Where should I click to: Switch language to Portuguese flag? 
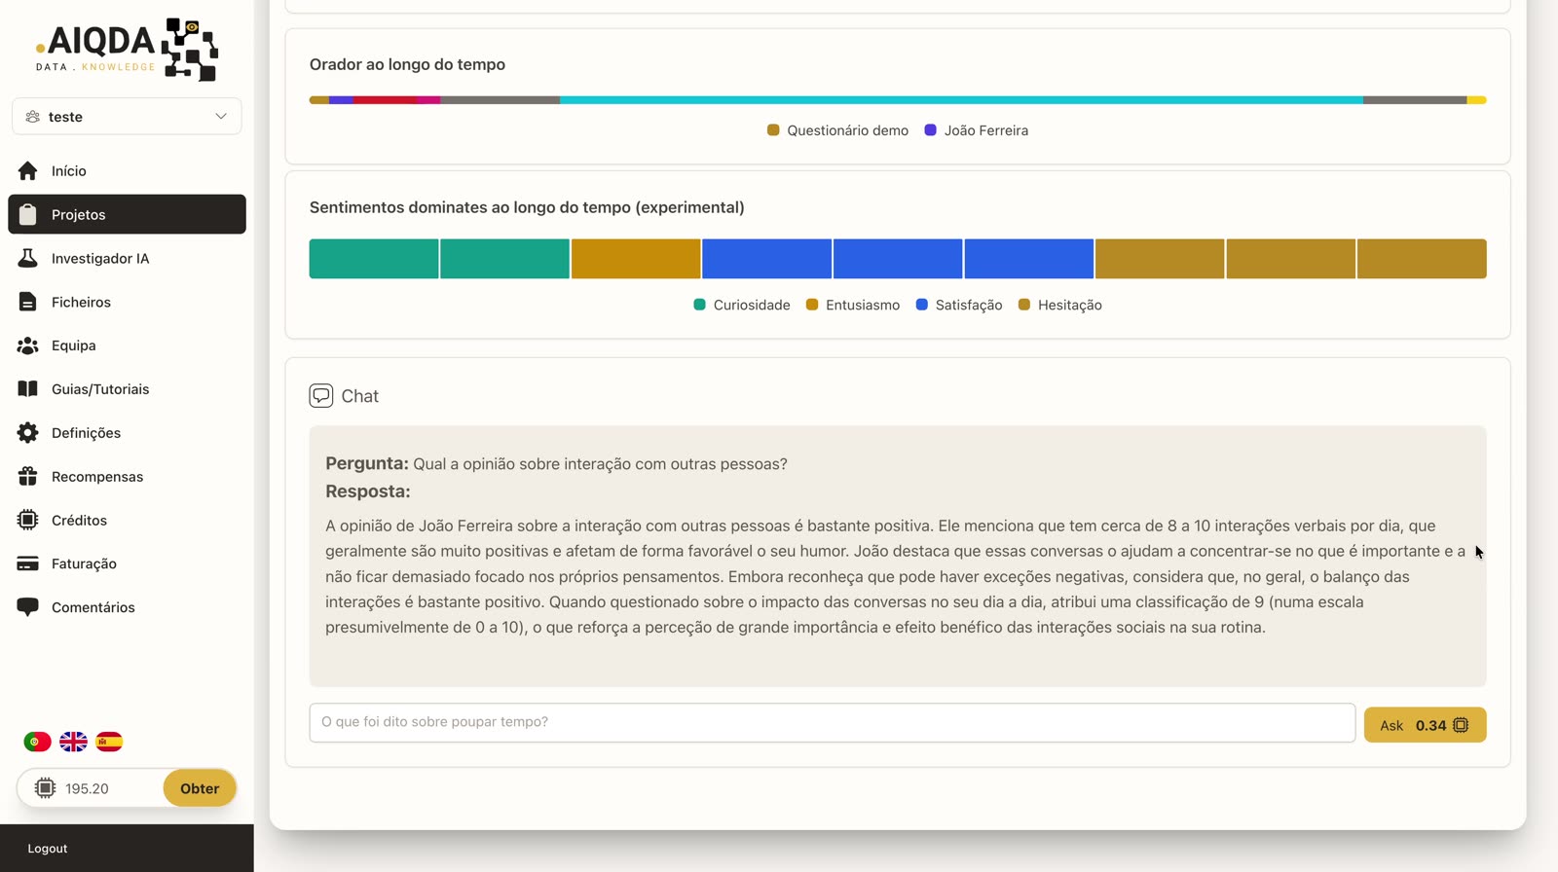(x=37, y=742)
